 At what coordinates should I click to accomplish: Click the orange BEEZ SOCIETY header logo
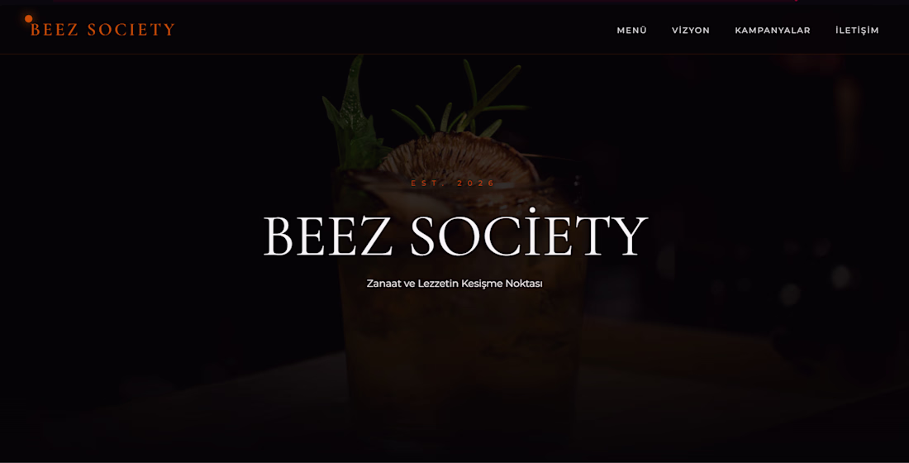(102, 30)
